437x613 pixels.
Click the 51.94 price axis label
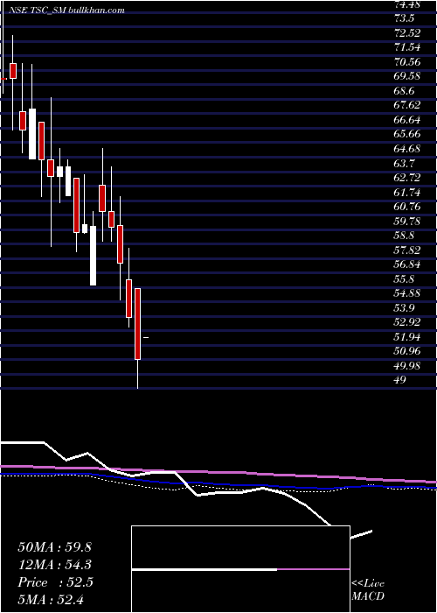[408, 336]
